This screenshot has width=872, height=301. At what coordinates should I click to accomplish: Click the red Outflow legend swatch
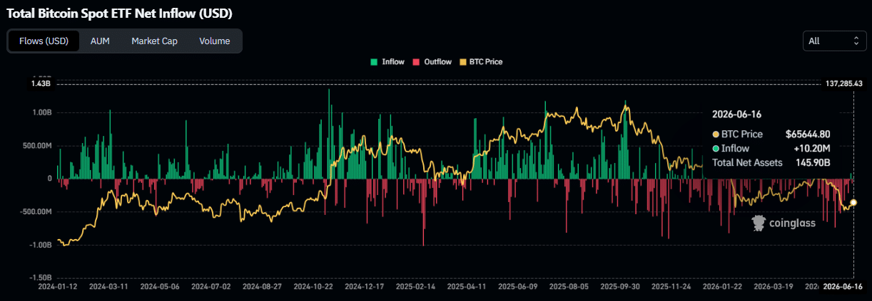tap(416, 62)
